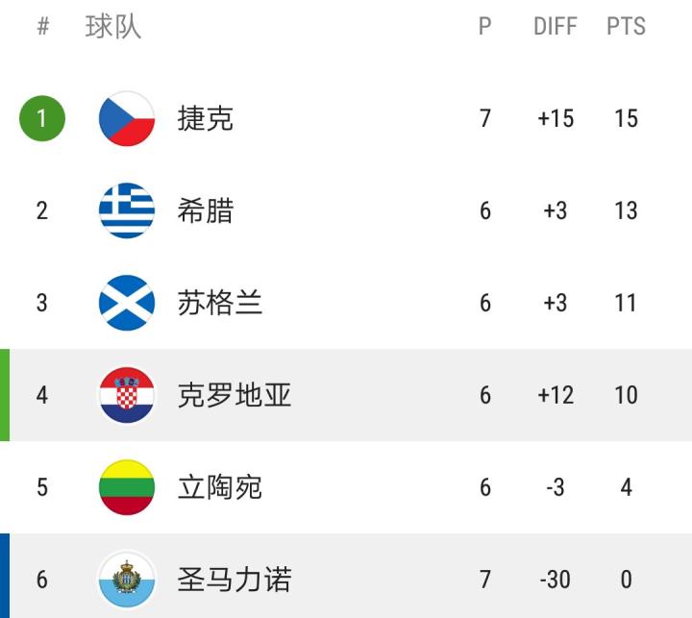Click the Croatia flag icon

coord(127,395)
